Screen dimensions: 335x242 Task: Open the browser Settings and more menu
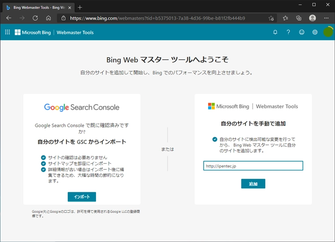[326, 18]
